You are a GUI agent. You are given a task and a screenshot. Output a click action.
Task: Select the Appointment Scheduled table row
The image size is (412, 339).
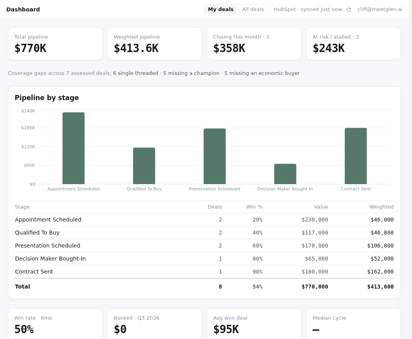click(x=204, y=220)
